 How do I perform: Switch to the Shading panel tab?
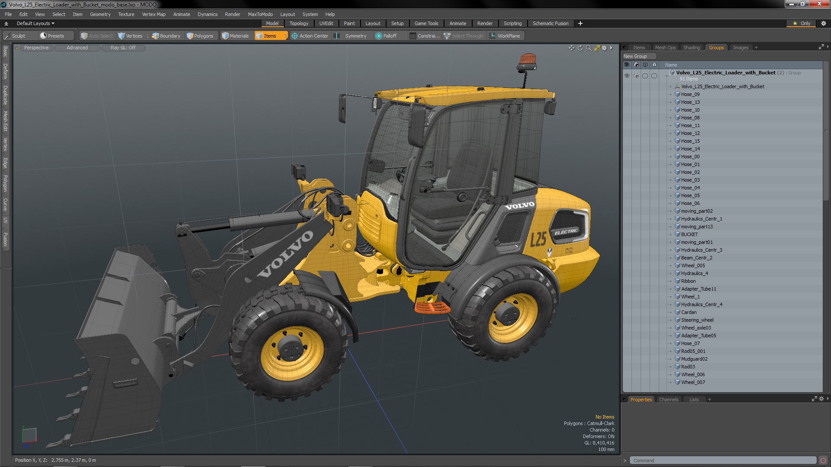pos(691,48)
